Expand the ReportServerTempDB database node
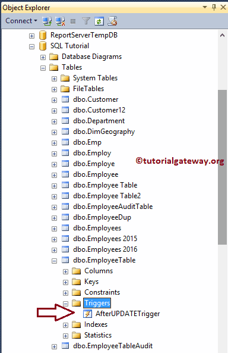Image resolution: width=228 pixels, height=353 pixels. coord(31,36)
